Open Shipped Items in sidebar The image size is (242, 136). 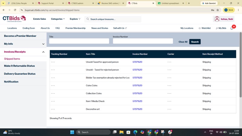pos(12,59)
